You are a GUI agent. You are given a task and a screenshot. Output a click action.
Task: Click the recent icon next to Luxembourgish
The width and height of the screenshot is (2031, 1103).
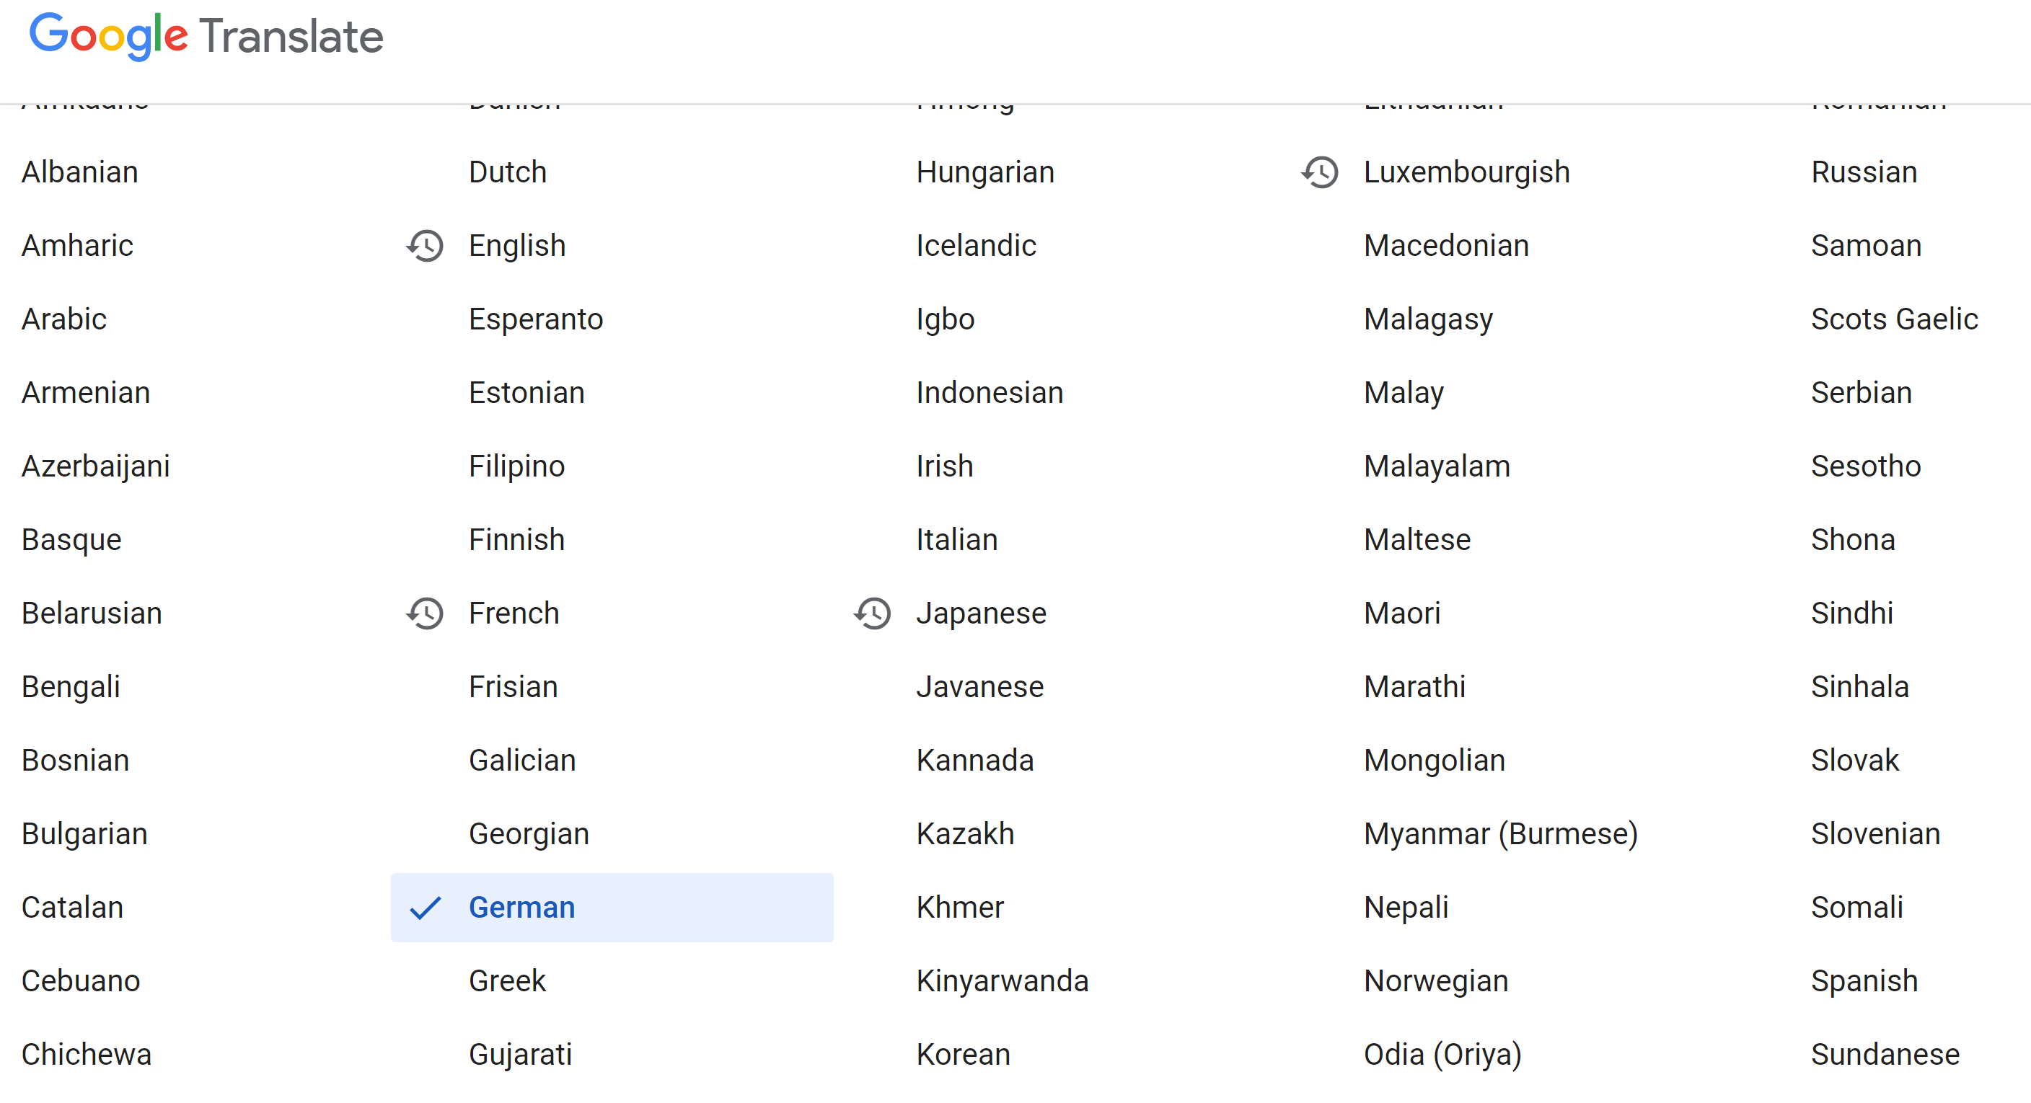click(1320, 172)
